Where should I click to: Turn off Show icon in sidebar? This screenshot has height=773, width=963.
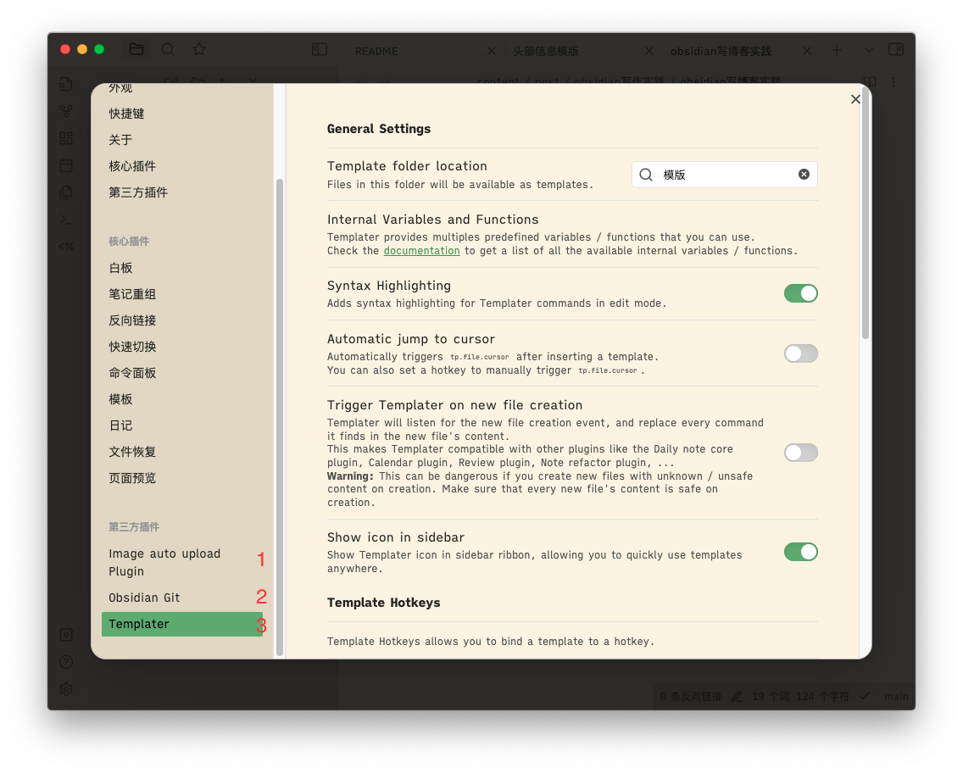pyautogui.click(x=801, y=552)
